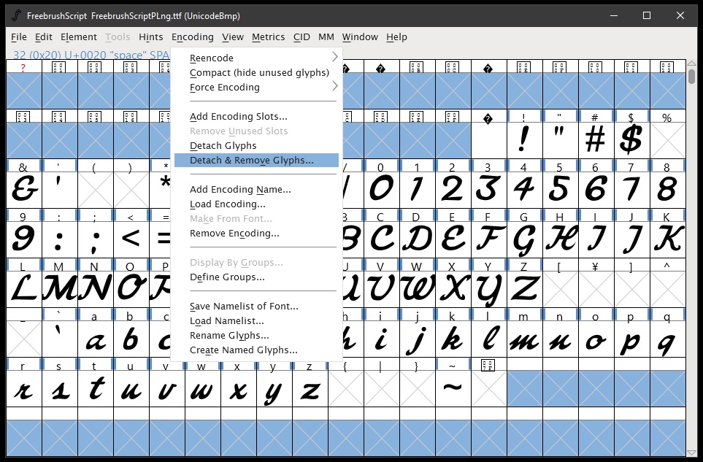
Task: Select the uppercase L glyph cell
Action: click(24, 290)
